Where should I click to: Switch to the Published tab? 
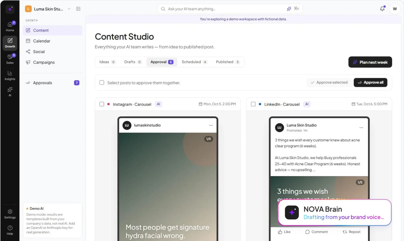pyautogui.click(x=228, y=62)
